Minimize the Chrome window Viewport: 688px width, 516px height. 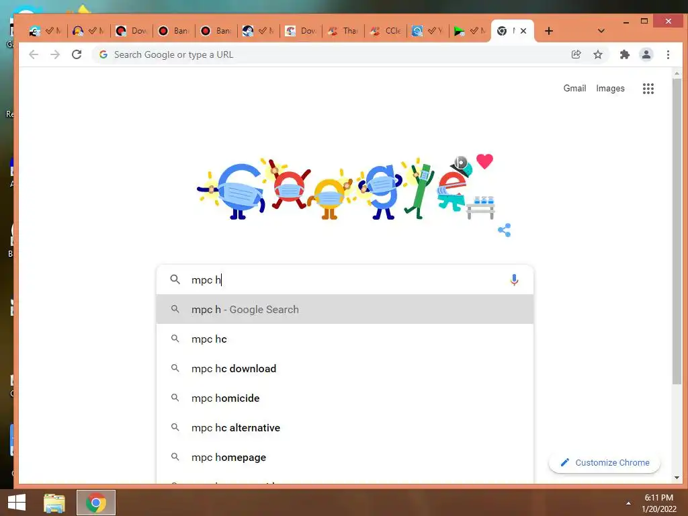click(x=626, y=21)
